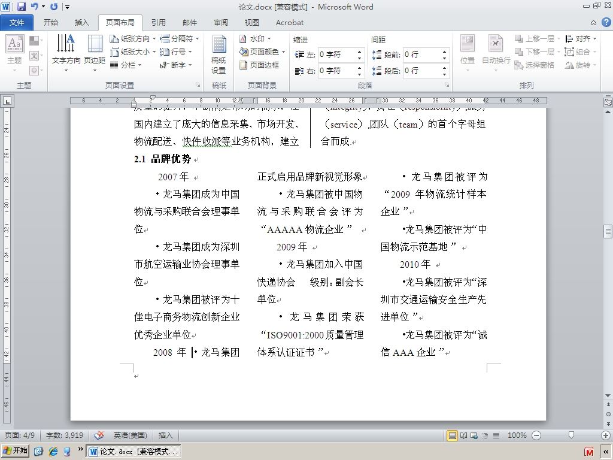The image size is (613, 460).
Task: Open Hyphenation (断字) menu
Action: coord(175,65)
